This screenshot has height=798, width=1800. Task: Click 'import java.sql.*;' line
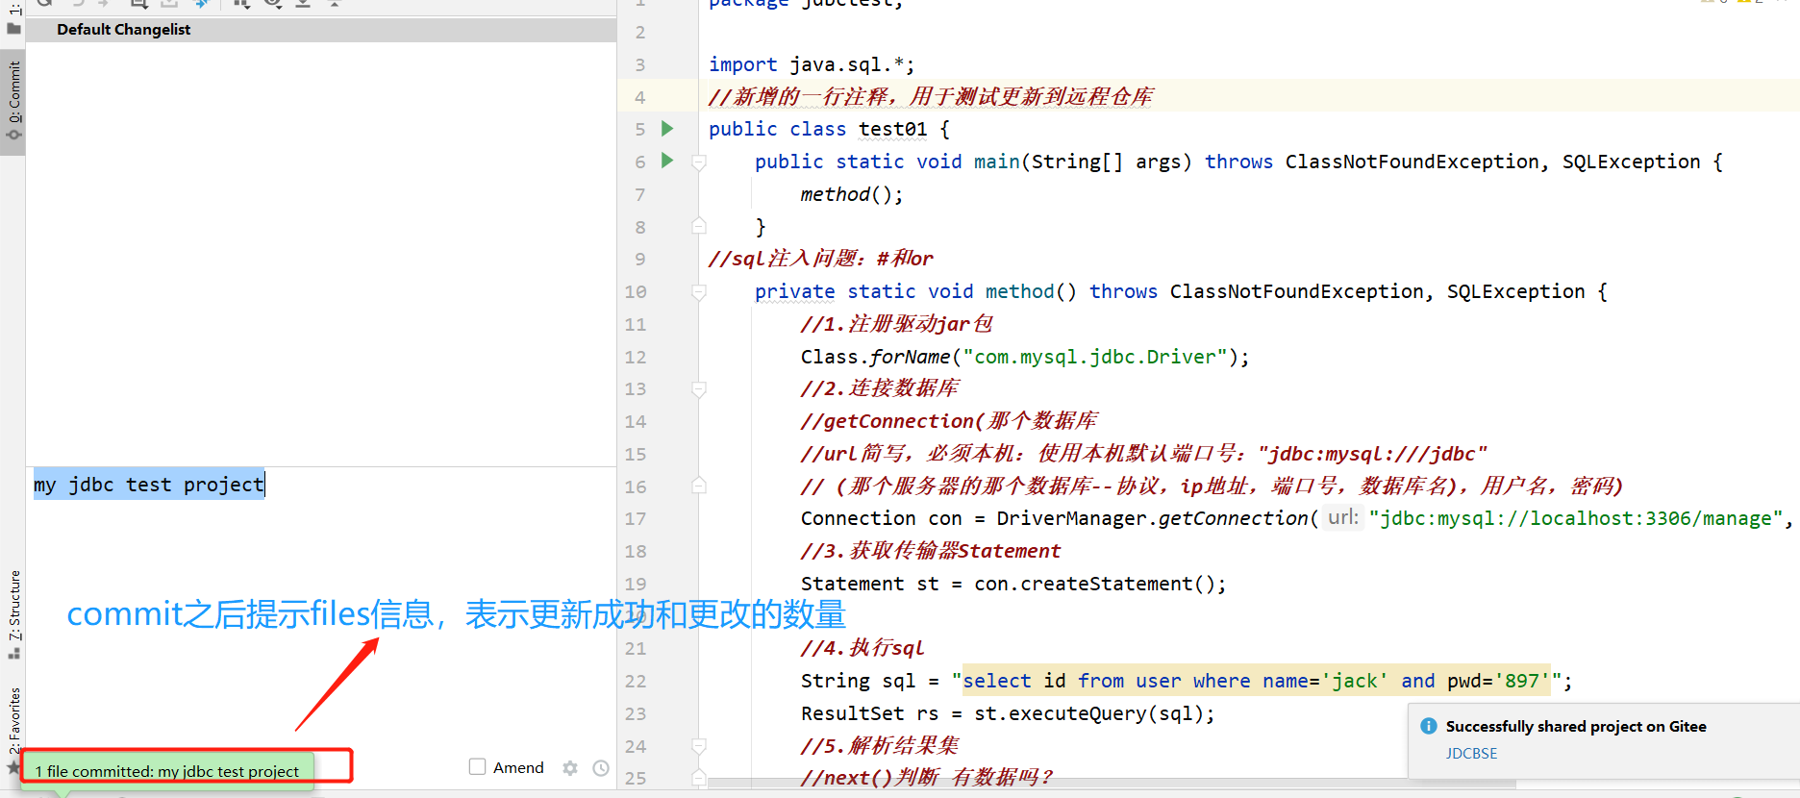coord(812,64)
